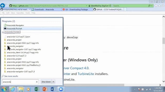Image resolution: width=165 pixels, height=92 pixels.
Task: Click the Action Center flag tray icon
Action: 139,89
